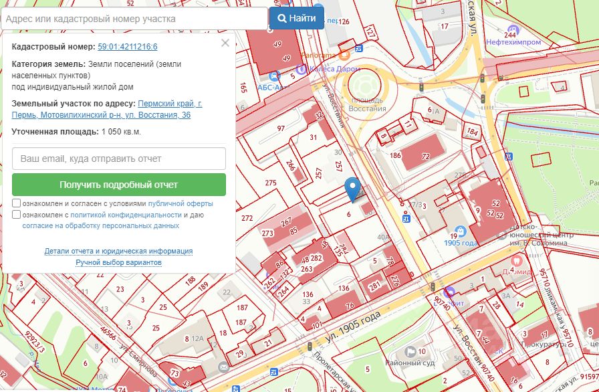Open the публичной оферты link
The width and height of the screenshot is (599, 392).
pos(181,203)
